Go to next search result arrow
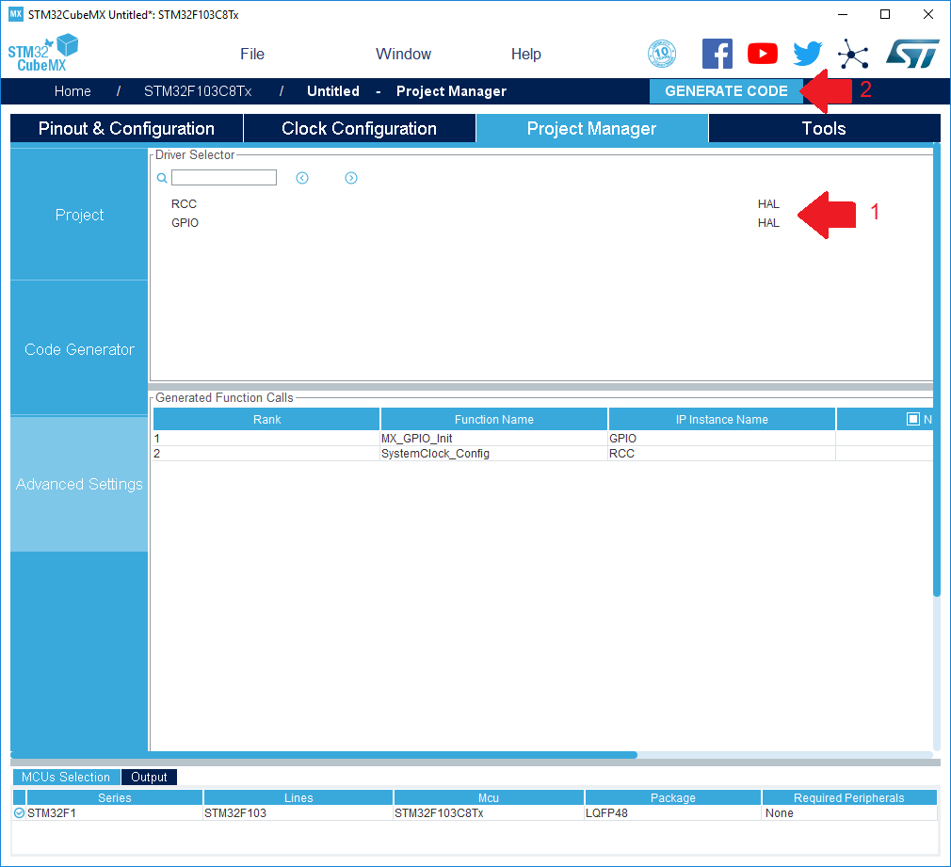The width and height of the screenshot is (951, 867). coord(351,178)
